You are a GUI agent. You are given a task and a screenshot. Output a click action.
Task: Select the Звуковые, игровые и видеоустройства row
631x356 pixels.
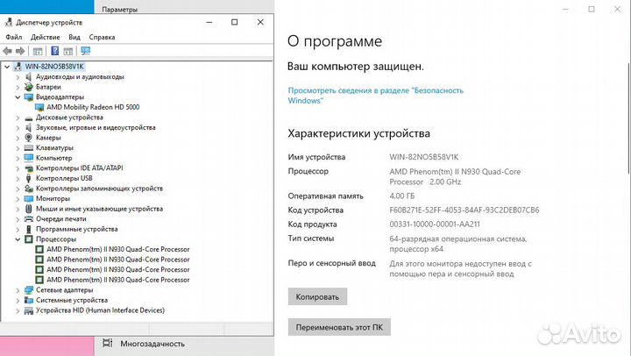96,128
